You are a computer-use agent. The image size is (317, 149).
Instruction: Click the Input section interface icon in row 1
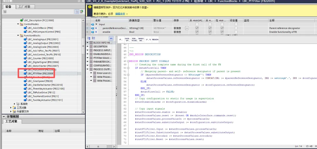pyautogui.click(x=92, y=24)
